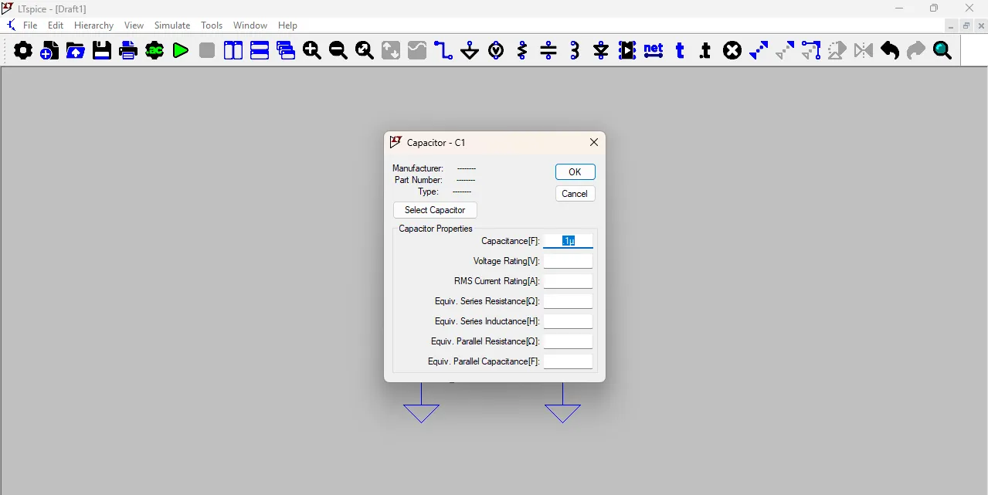The image size is (988, 495).
Task: Open the Tools menu
Action: [212, 25]
